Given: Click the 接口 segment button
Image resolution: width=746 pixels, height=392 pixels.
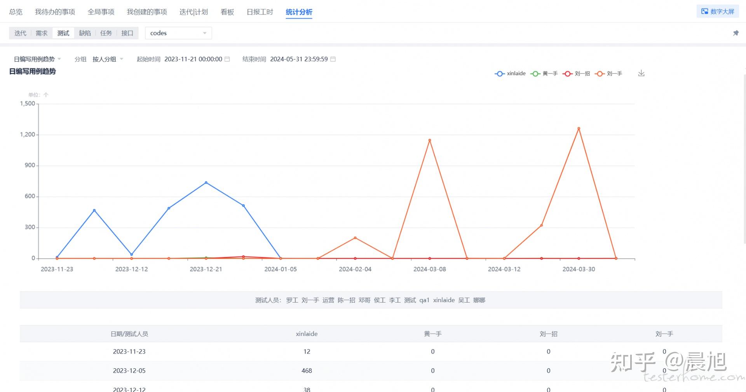Looking at the screenshot, I should pos(127,33).
